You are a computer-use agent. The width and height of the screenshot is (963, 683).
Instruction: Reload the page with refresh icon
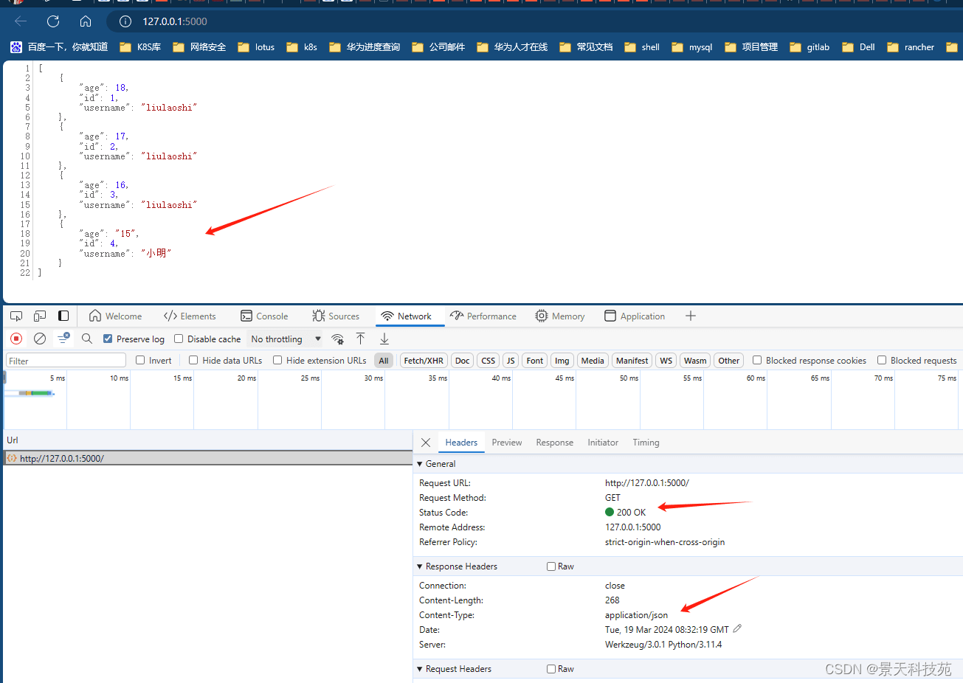click(x=53, y=21)
